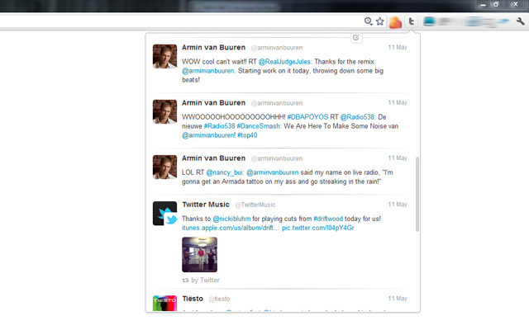Click the "by Twitter" retweet label
Viewport: 529px width, 330px height.
(205, 280)
